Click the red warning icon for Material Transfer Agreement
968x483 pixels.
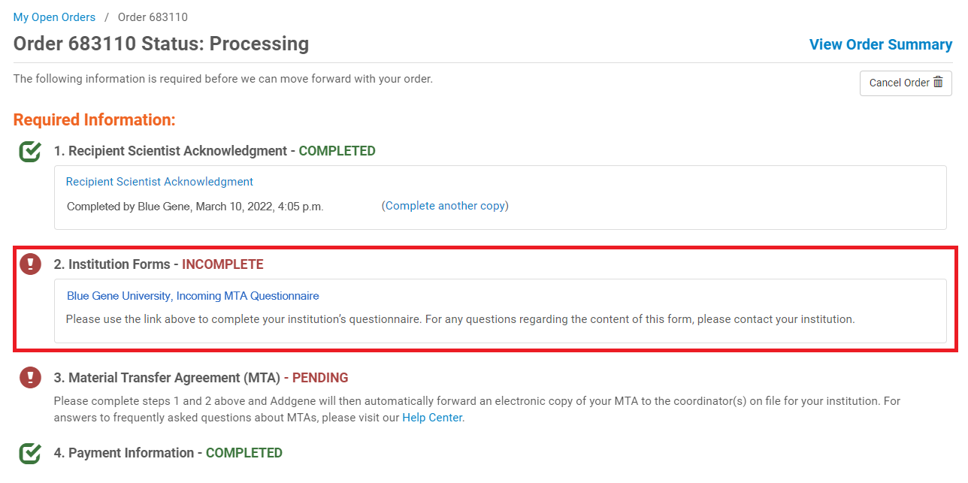30,378
